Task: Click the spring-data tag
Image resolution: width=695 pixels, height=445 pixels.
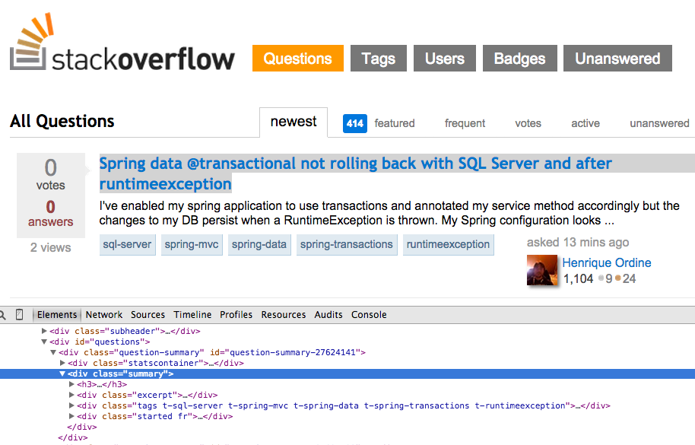Action: (259, 245)
